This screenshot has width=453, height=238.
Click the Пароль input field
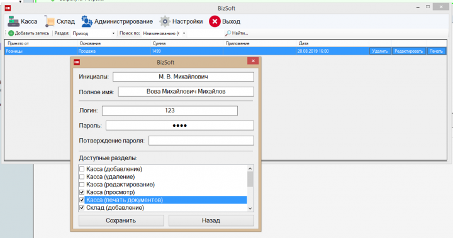(x=180, y=126)
